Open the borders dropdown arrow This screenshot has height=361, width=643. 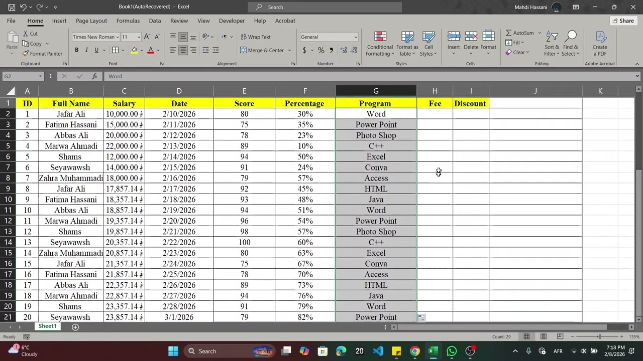point(123,50)
